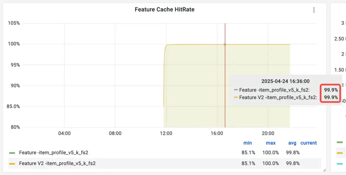Click cyan legend swatch in the adjacent right panel
Screen dimensions: 346x175
click(340, 164)
